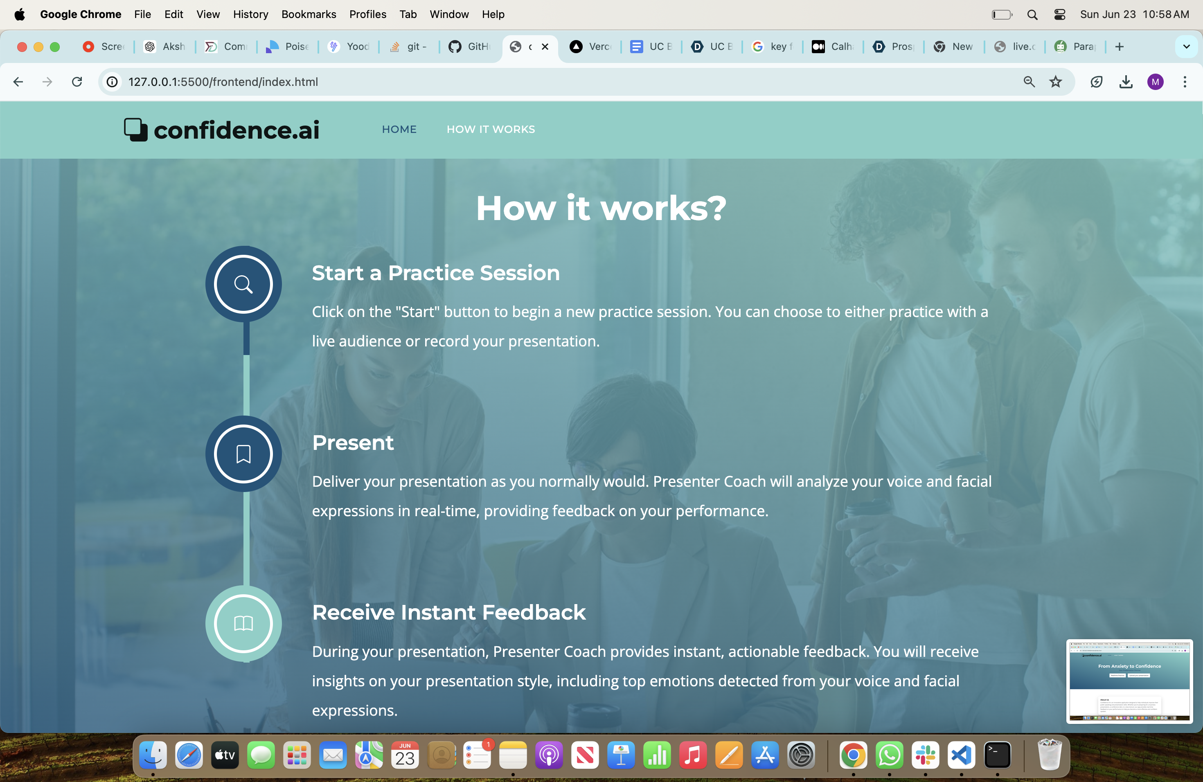Open the profile M avatar menu

click(x=1155, y=82)
